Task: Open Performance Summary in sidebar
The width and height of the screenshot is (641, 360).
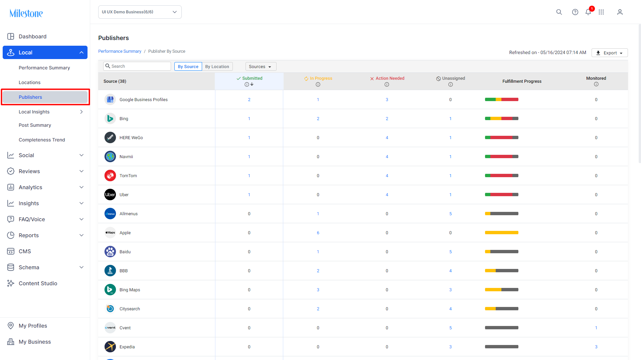Action: tap(44, 68)
